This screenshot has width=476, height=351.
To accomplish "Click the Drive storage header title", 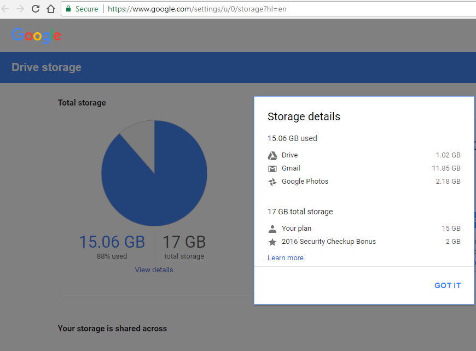I will point(47,67).
